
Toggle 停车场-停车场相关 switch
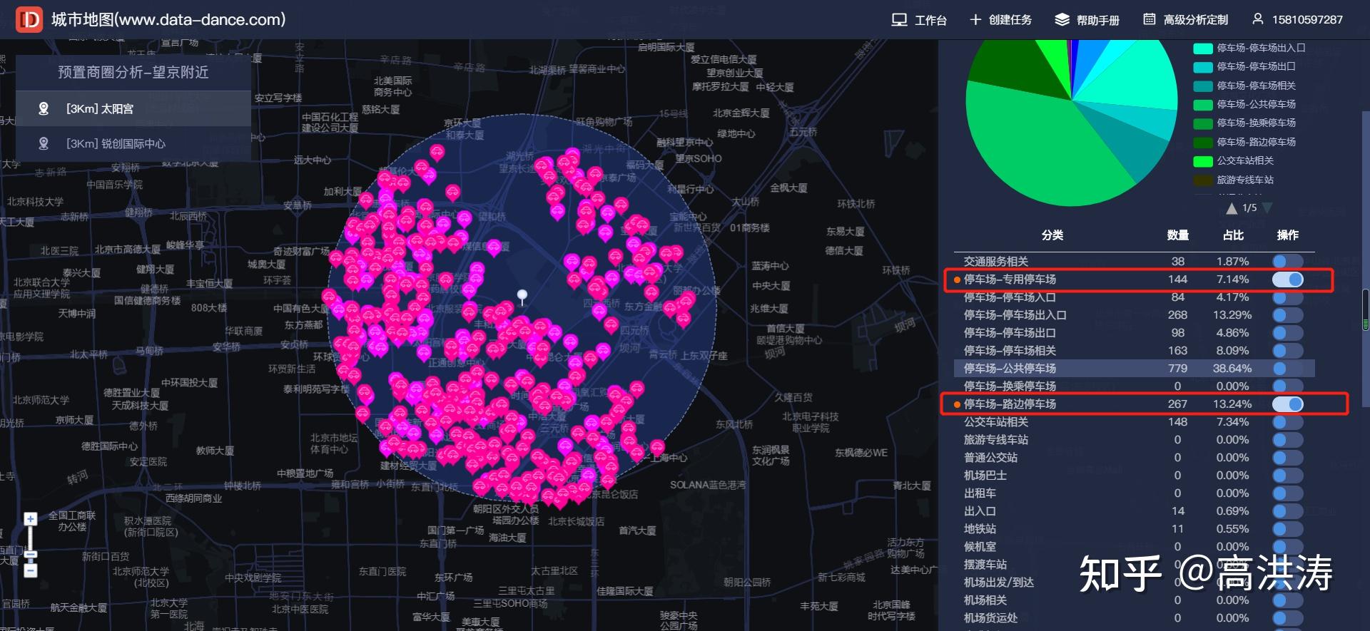(x=1287, y=351)
